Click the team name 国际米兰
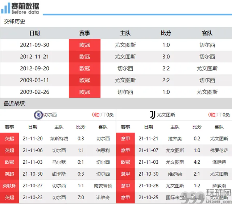 coord(175,197)
